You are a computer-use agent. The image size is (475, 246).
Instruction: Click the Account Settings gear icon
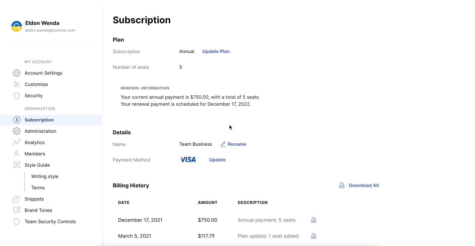point(17,73)
